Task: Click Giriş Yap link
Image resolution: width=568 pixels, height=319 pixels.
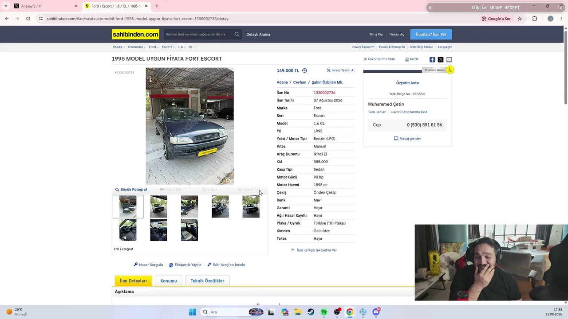Action: [x=376, y=35]
